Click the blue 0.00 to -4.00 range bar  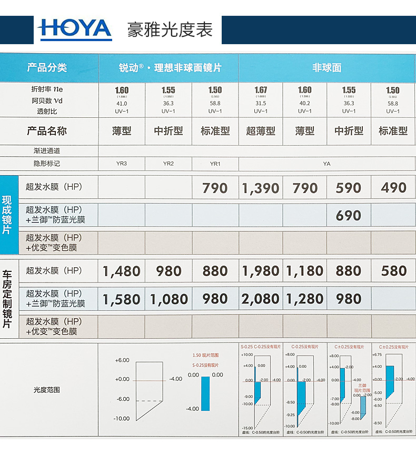pos(205,393)
